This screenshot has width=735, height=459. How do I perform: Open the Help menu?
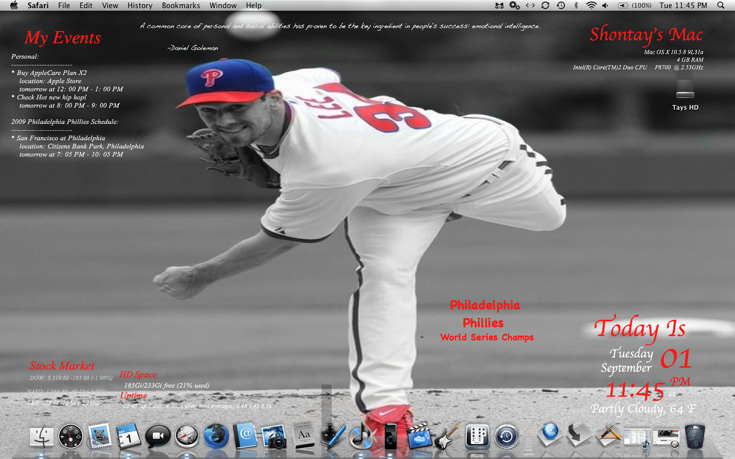tap(254, 6)
